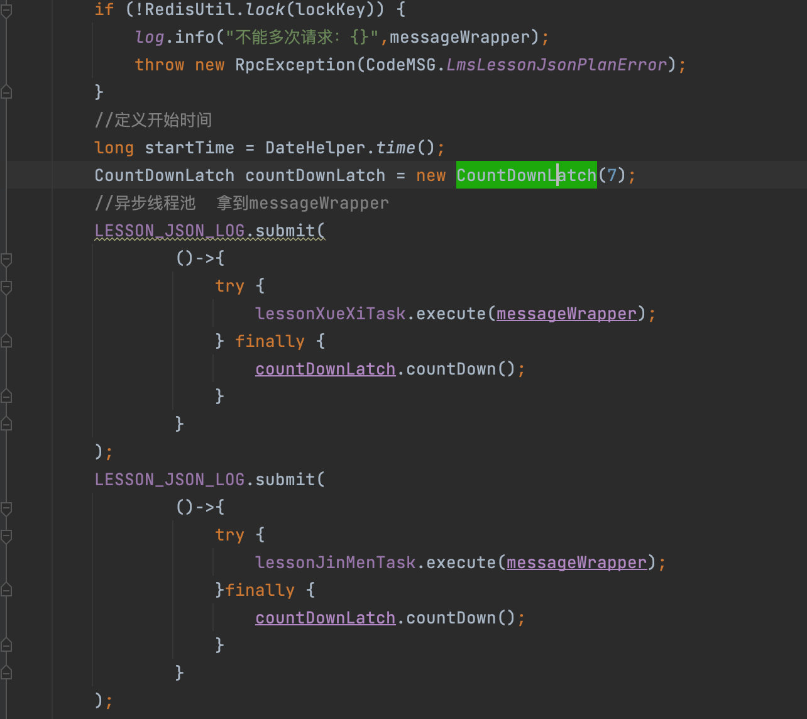Image resolution: width=807 pixels, height=719 pixels.
Task: Click the CodeMSG identifier
Action: [401, 65]
